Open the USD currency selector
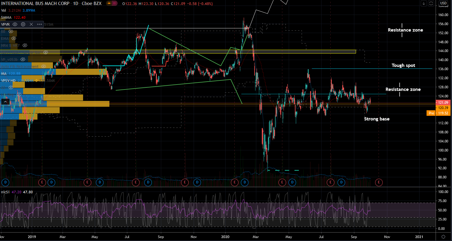Image resolution: width=452 pixels, height=241 pixels. (x=444, y=3)
